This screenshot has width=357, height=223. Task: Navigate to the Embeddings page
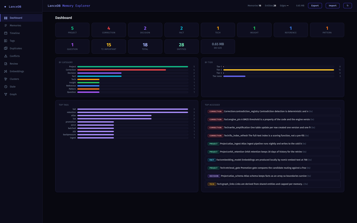(x=21, y=71)
